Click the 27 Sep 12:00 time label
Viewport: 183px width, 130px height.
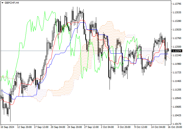[92, 127]
